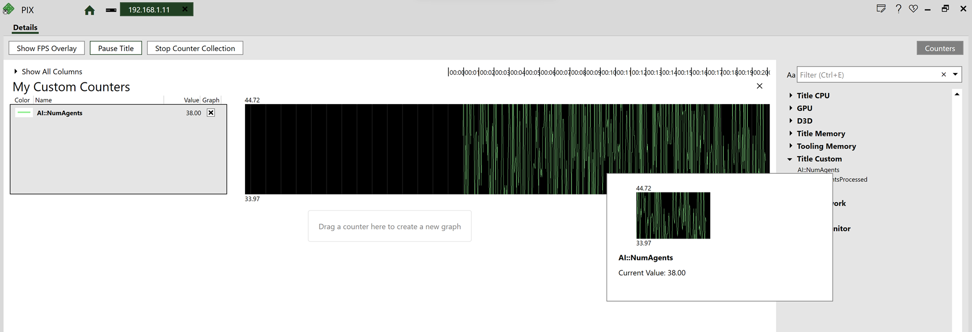Close the 192.168.1.11 connection tab
The image size is (972, 332).
185,9
